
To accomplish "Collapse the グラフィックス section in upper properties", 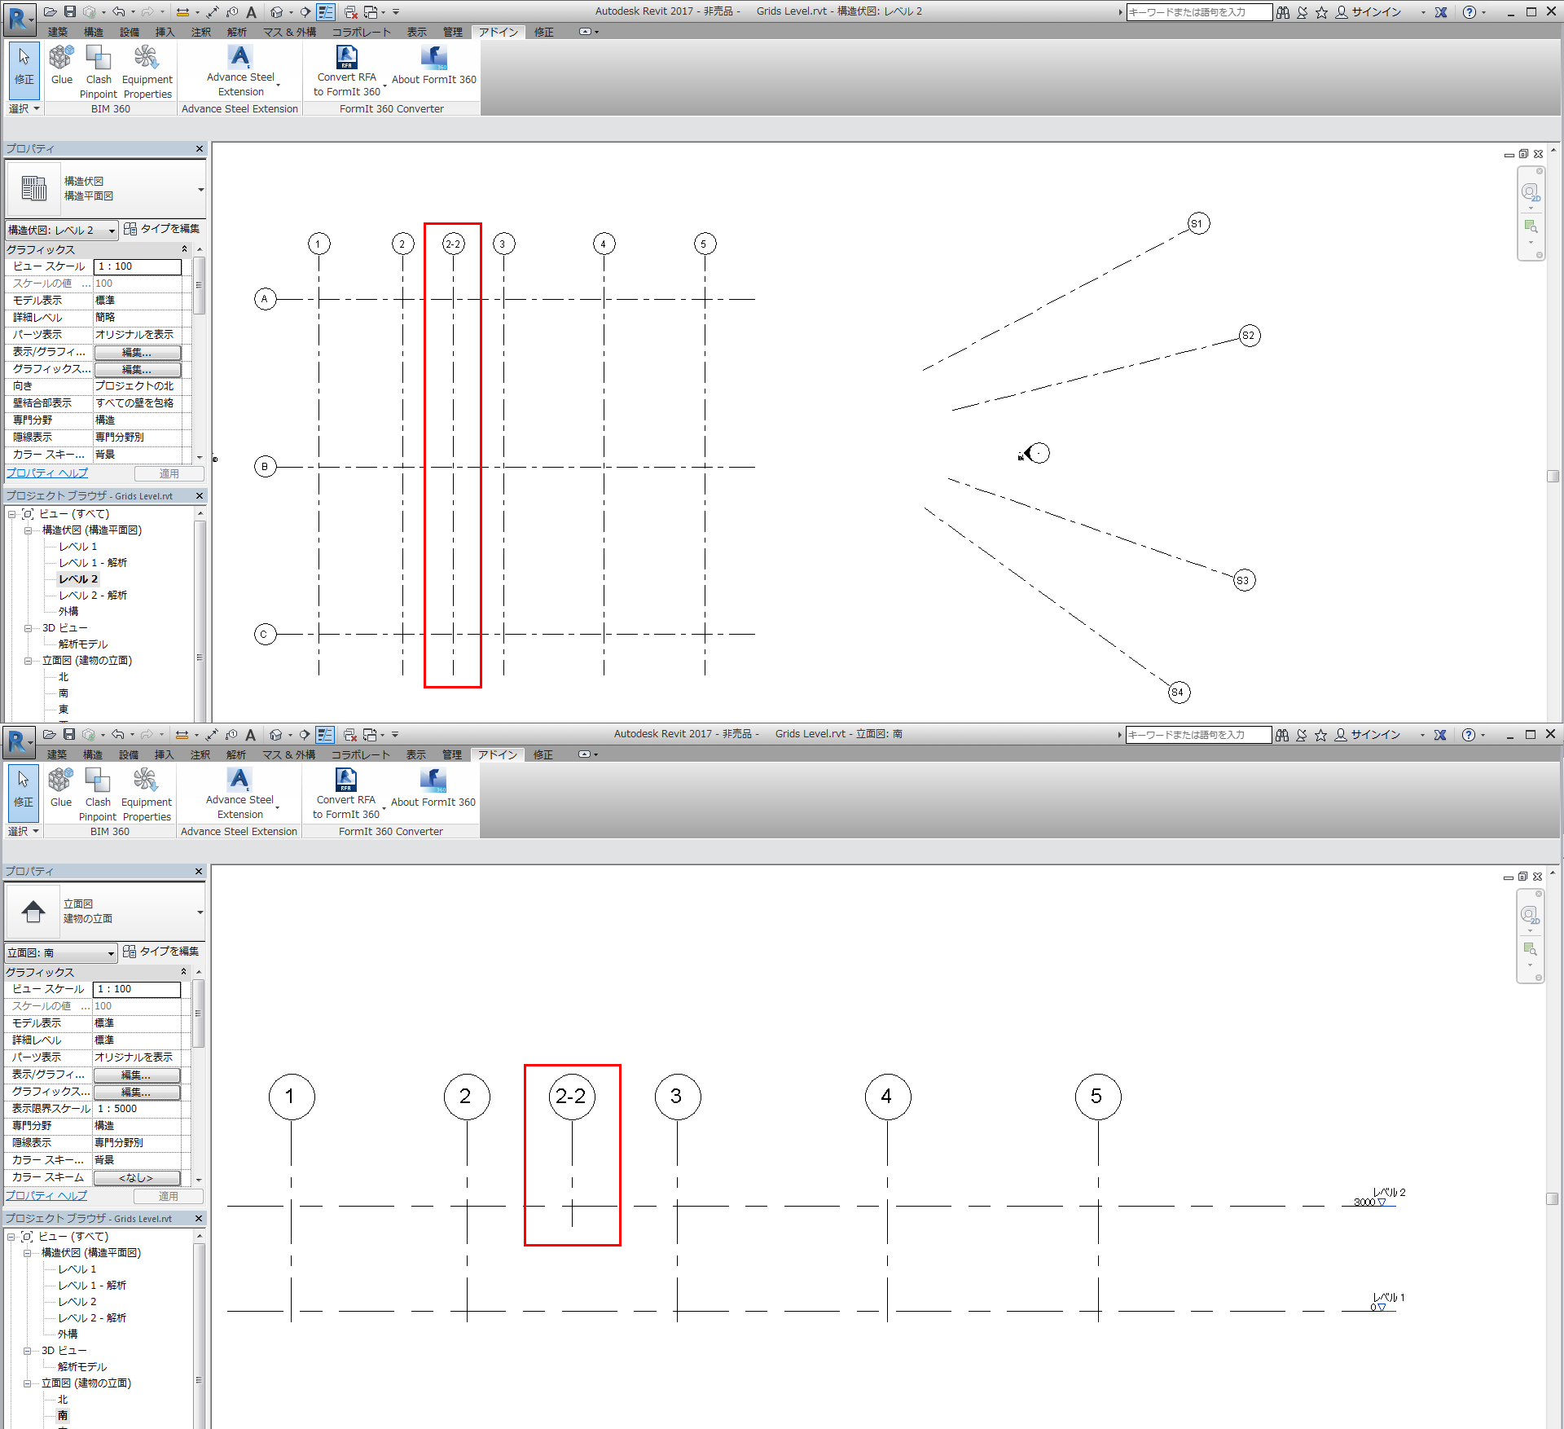I will tap(185, 249).
